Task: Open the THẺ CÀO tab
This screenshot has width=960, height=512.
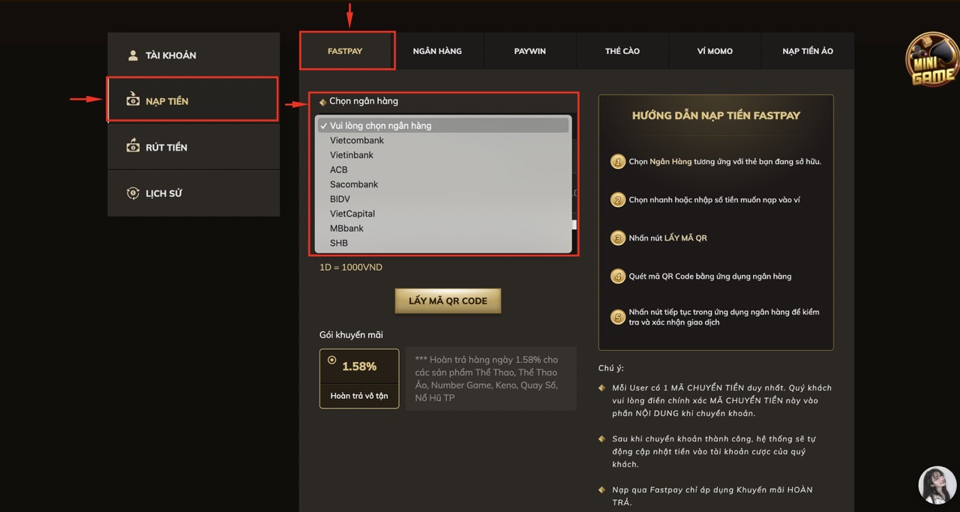Action: coord(622,51)
